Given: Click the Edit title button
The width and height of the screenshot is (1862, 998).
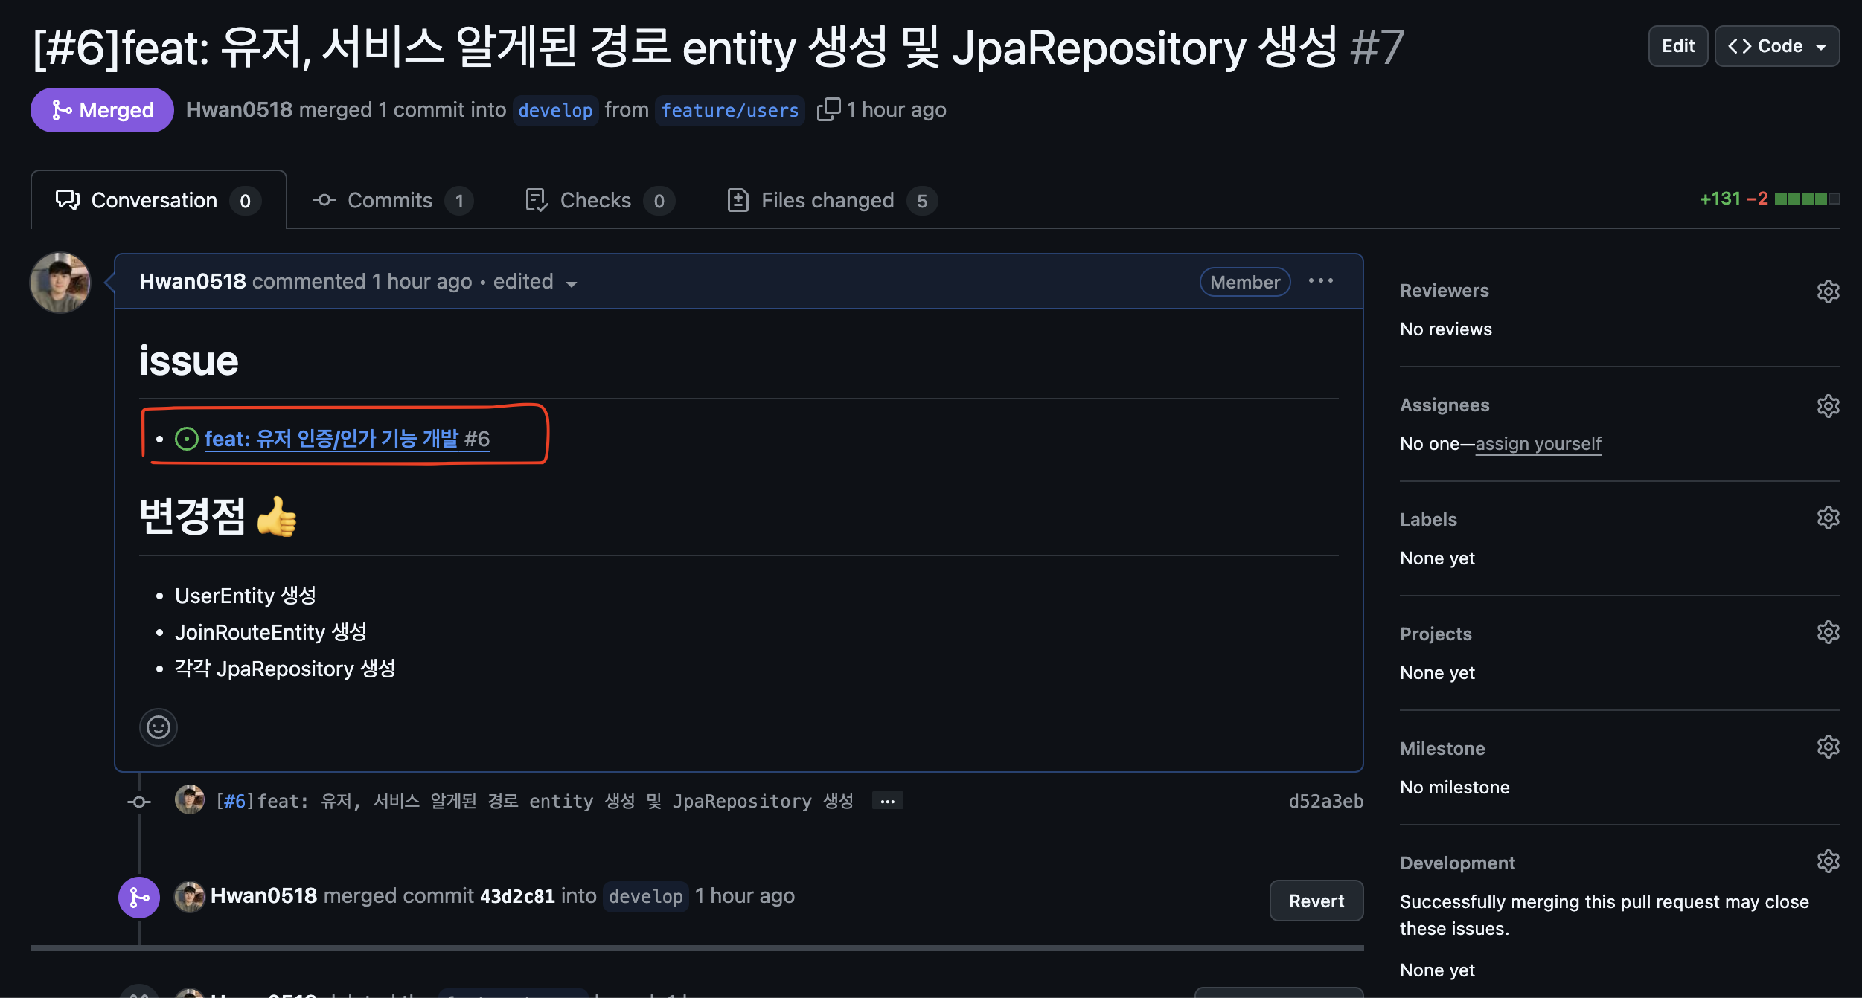Looking at the screenshot, I should (1677, 46).
